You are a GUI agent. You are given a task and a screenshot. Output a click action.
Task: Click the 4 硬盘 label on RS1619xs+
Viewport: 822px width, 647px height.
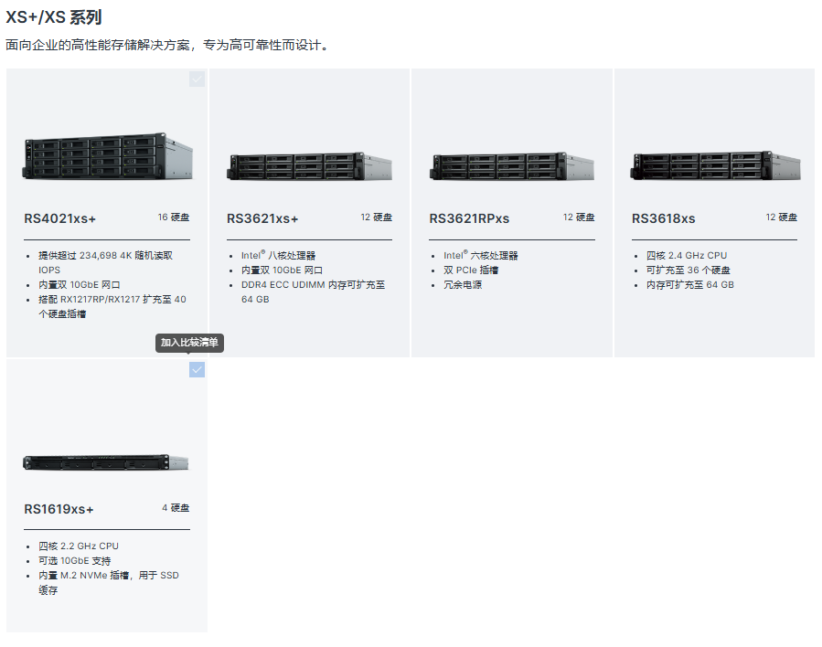(176, 508)
